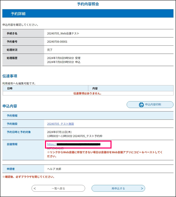The height and width of the screenshot is (197, 176).
Task: Click the left chevron on 一覧へ戻る button
Action: pyautogui.click(x=35, y=188)
